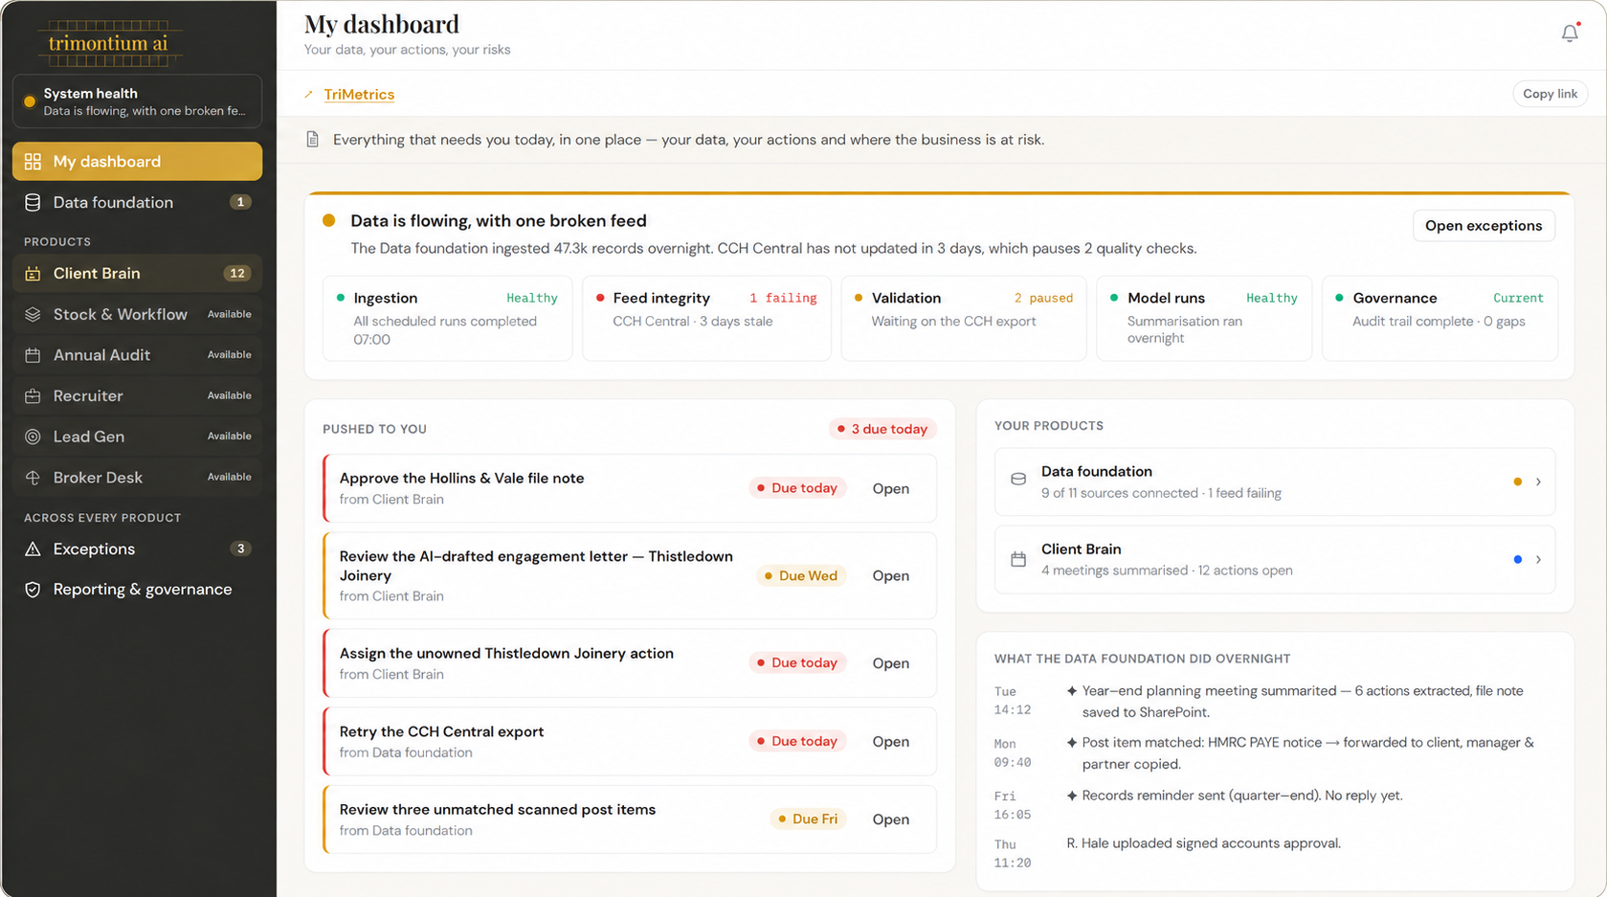Expand Data foundation product card chevron
The width and height of the screenshot is (1607, 897).
coord(1538,482)
